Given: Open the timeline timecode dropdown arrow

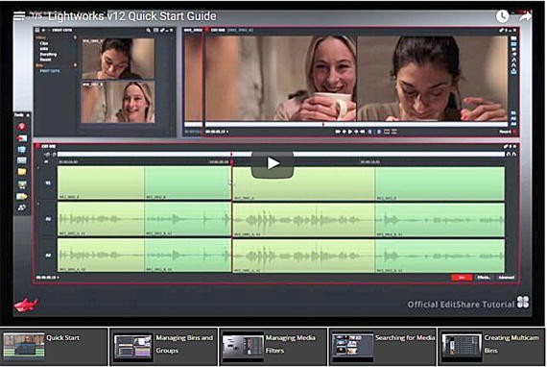Looking at the screenshot, I should click(58, 278).
